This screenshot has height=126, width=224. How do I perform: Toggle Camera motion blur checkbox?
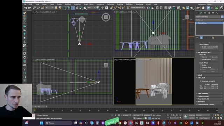201,57
